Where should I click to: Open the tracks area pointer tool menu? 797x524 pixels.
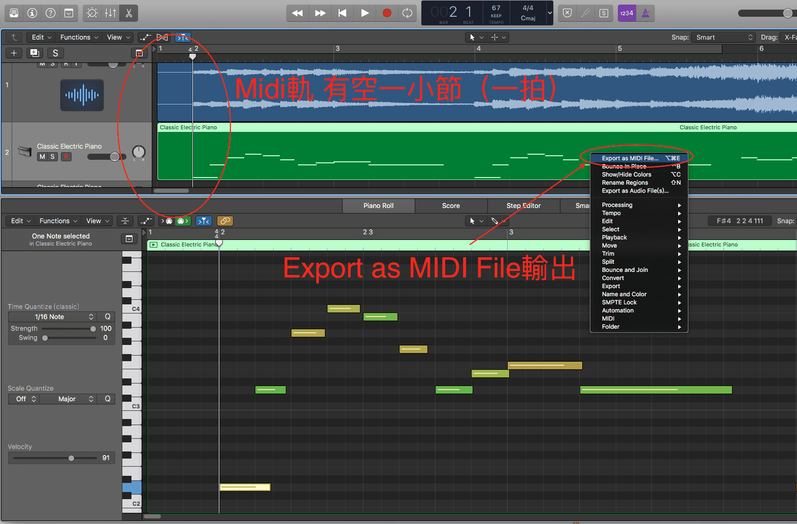tap(476, 37)
